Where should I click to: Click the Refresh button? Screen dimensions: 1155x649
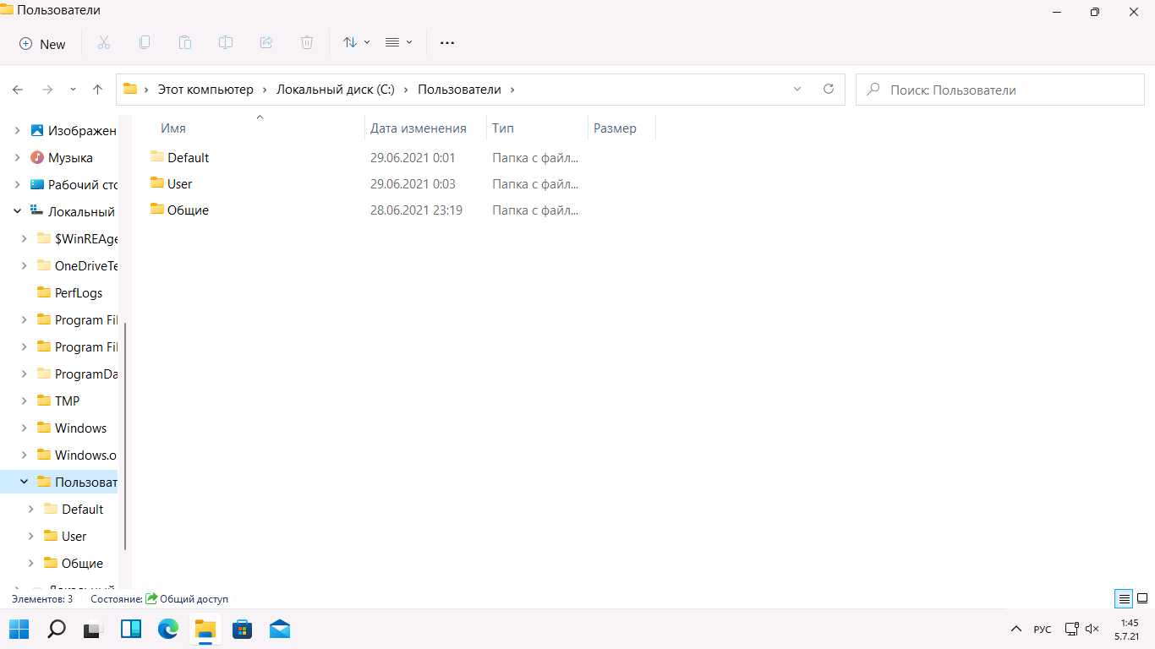point(829,90)
